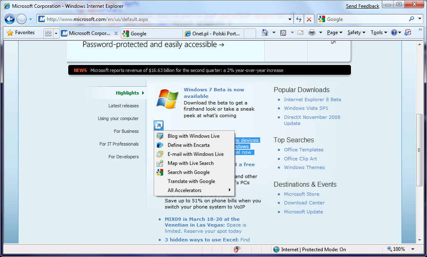Viewport: 427px width, 257px height.
Task: Expand the address bar autocomplete dropdown
Action: (x=290, y=19)
